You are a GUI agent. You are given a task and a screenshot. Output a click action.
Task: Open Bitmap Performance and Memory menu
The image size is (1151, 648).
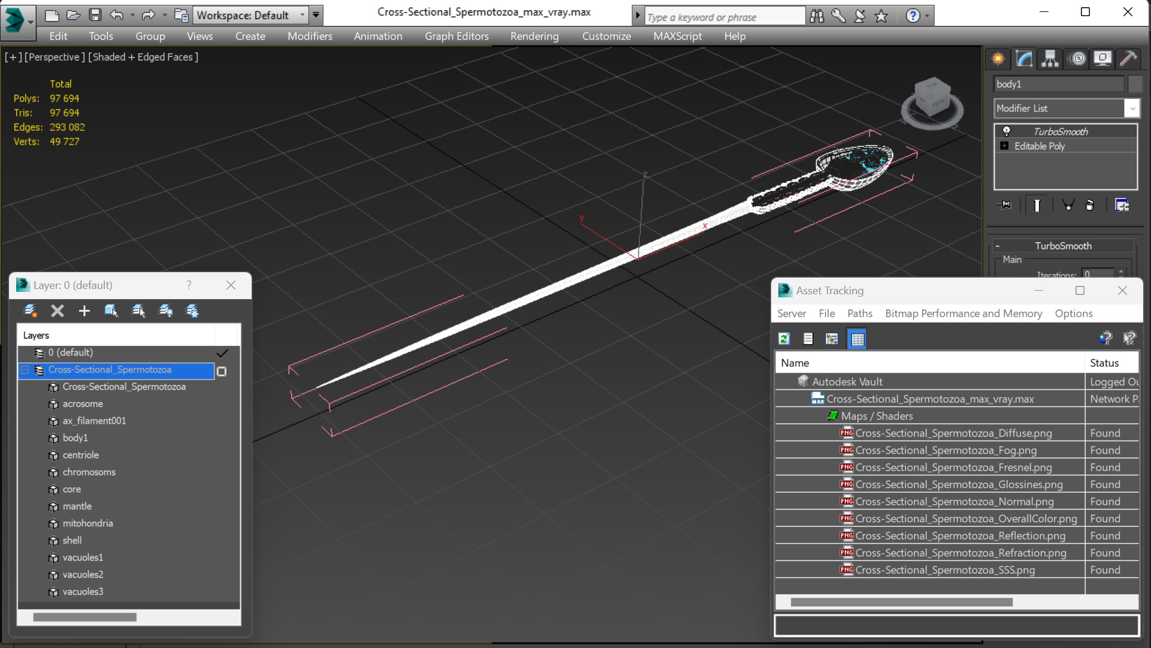tap(963, 314)
